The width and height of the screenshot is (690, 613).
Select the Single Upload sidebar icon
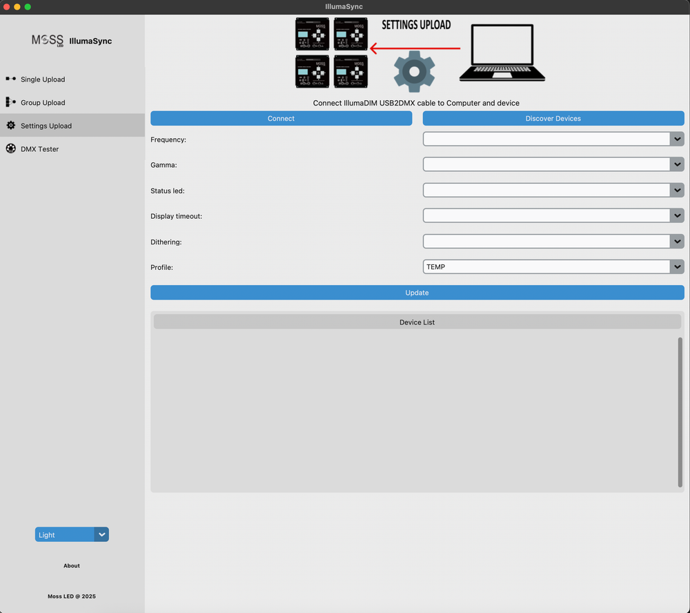tap(10, 79)
